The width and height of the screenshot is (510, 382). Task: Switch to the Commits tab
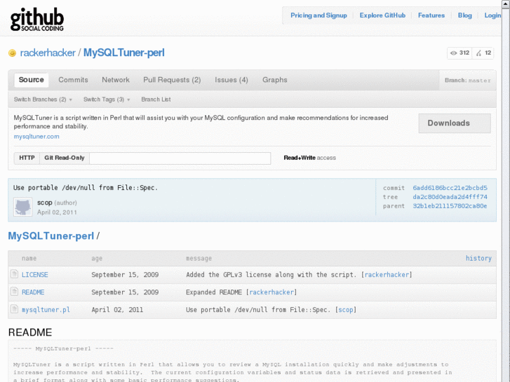(73, 80)
